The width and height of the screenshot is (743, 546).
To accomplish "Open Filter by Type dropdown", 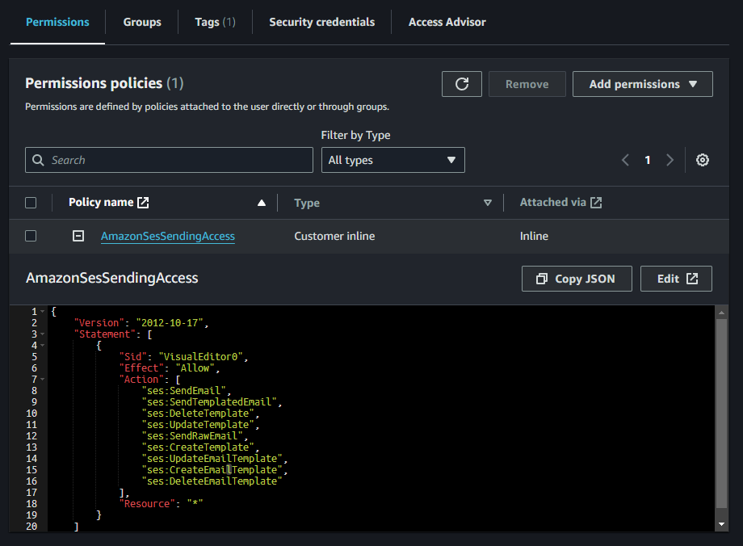I will (392, 160).
